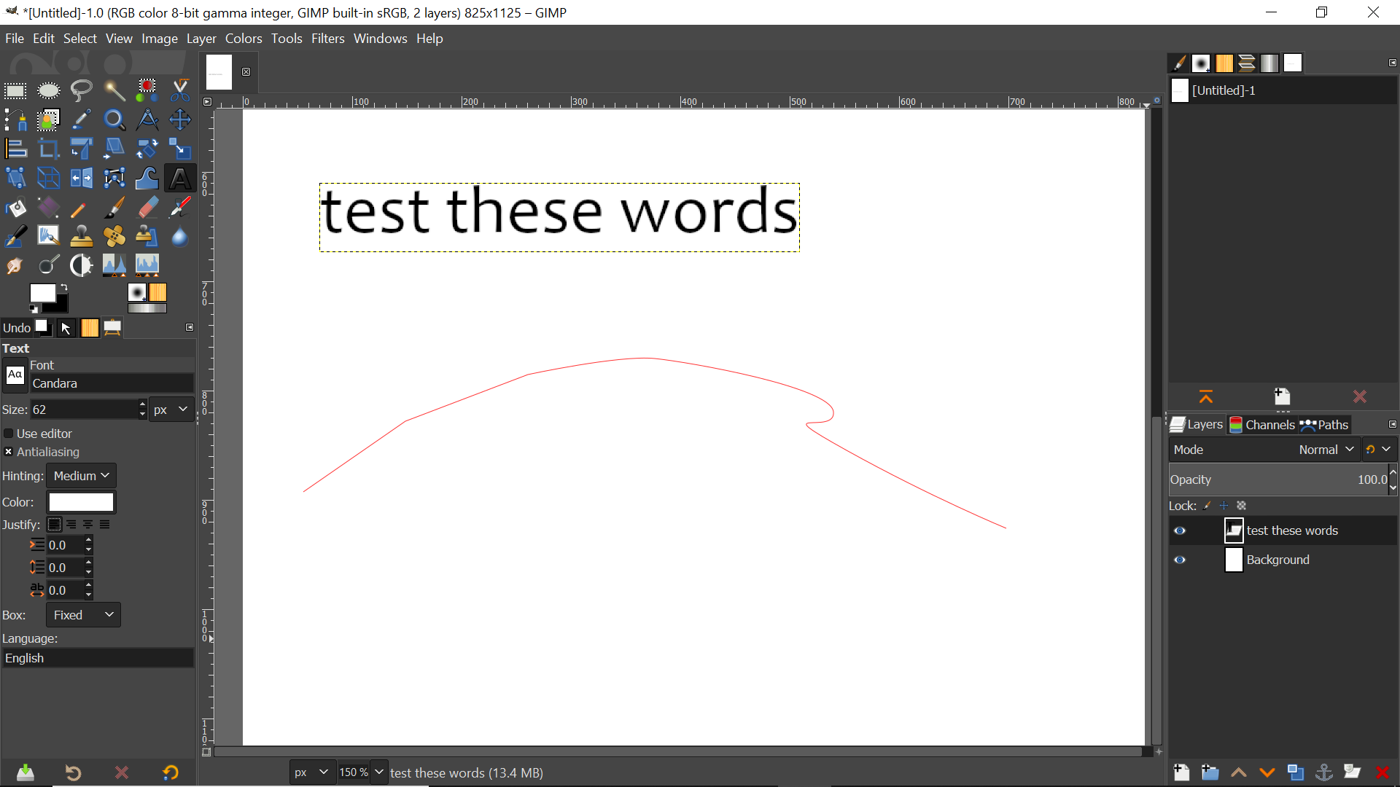Click the anchor floating layer icon

pyautogui.click(x=1323, y=772)
